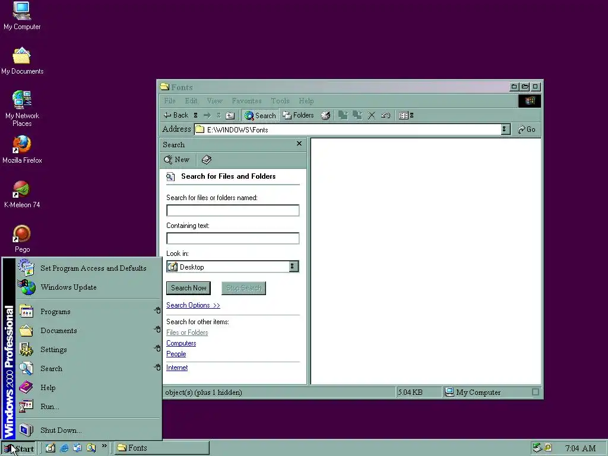608x456 pixels.
Task: Click the first system tray icon
Action: (537, 448)
